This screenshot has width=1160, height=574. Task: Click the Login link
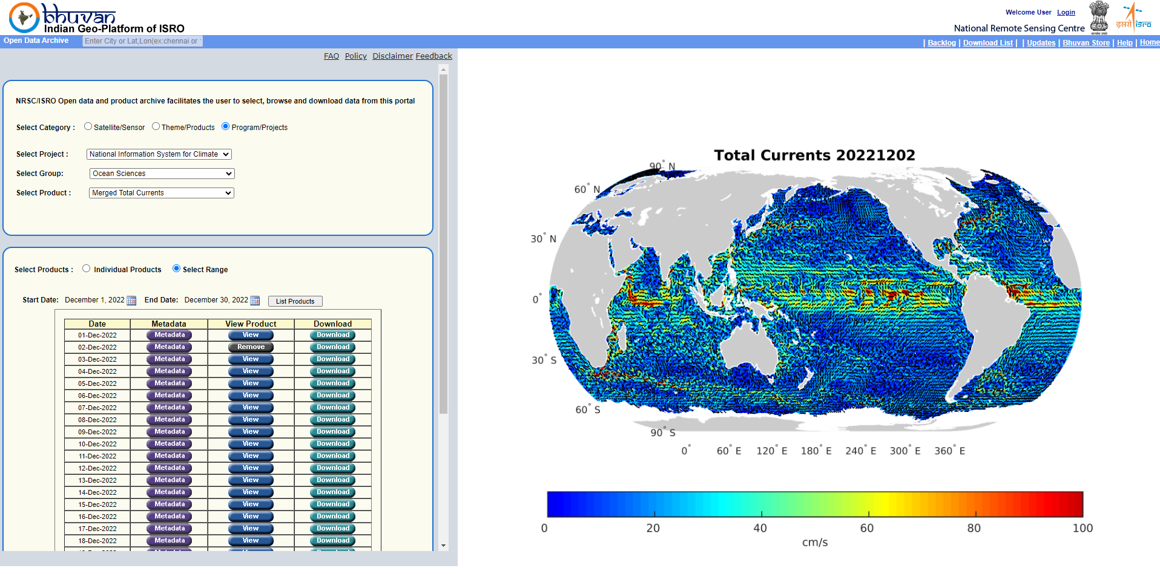1066,12
